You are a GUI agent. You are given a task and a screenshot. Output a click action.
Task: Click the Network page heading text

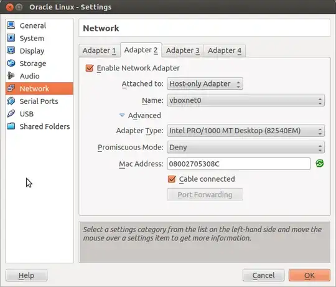[x=101, y=28]
